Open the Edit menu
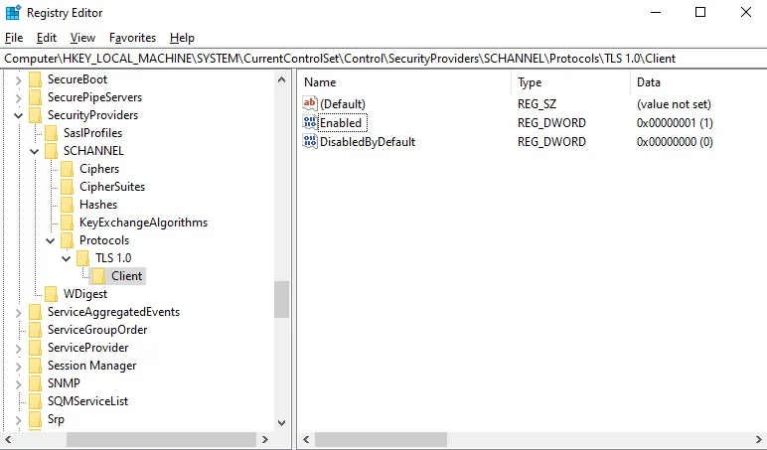This screenshot has height=450, width=767. [x=46, y=38]
